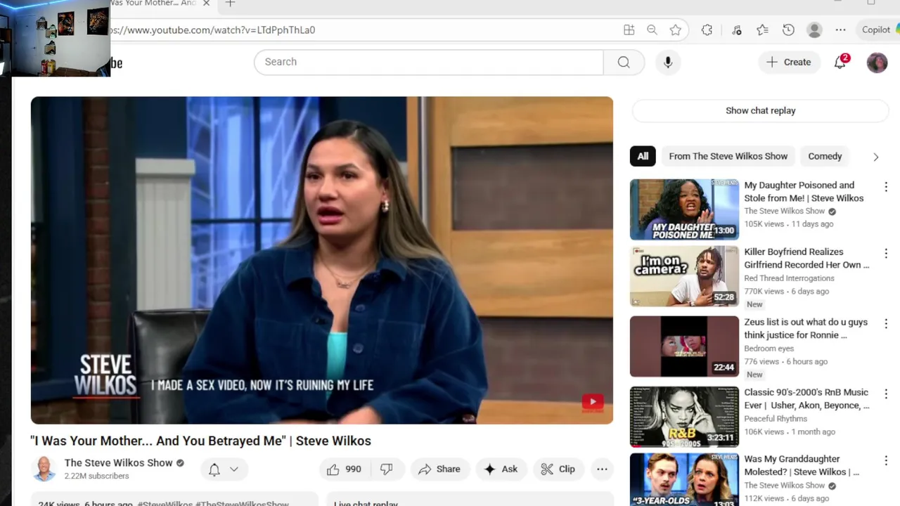
Task: Click Was My Granddaughter Molested title
Action: [x=802, y=465]
